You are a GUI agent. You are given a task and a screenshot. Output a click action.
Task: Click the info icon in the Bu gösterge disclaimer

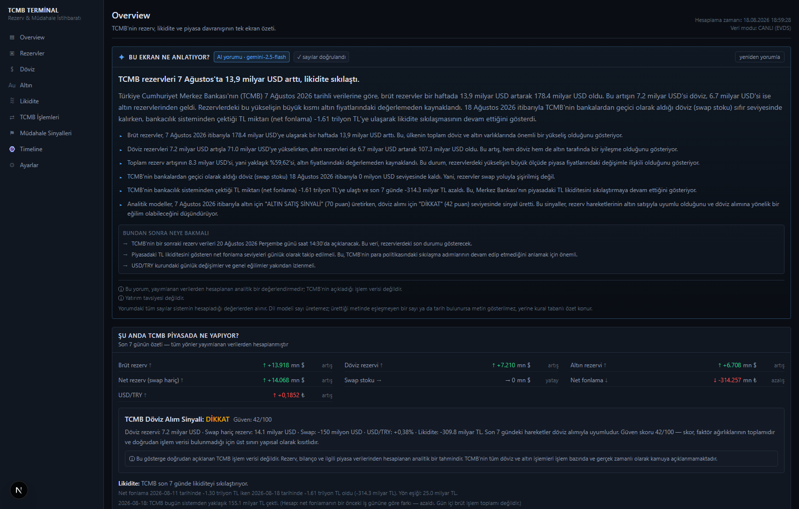point(132,459)
